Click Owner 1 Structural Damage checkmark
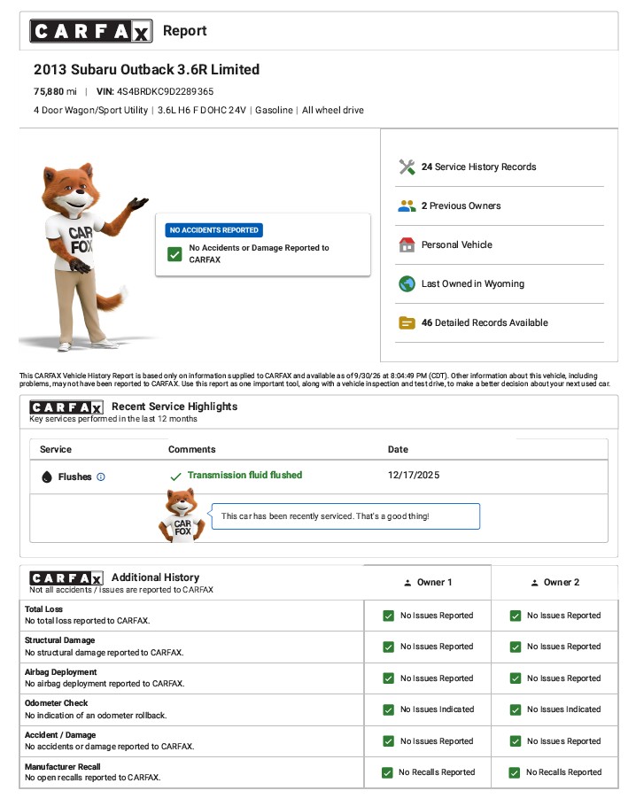Image resolution: width=636 pixels, height=806 pixels. [389, 647]
